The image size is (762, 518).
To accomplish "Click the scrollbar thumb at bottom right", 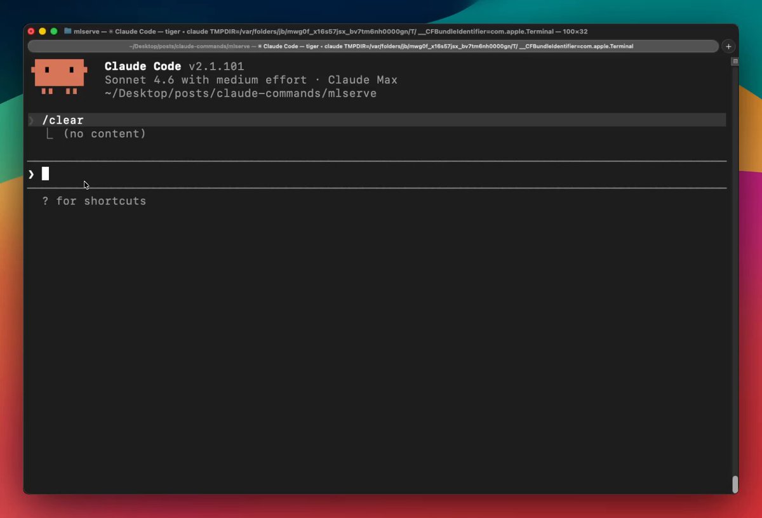I will tap(735, 484).
